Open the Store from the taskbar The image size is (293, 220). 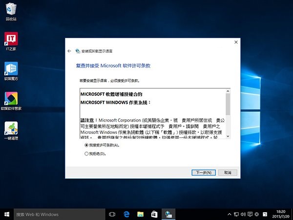154,215
